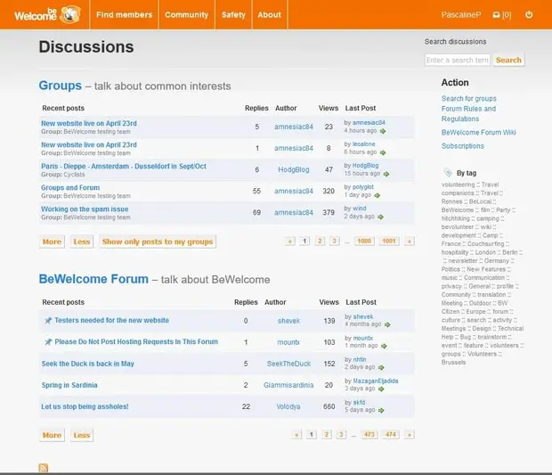Open author Giammisardinia profile

(288, 385)
